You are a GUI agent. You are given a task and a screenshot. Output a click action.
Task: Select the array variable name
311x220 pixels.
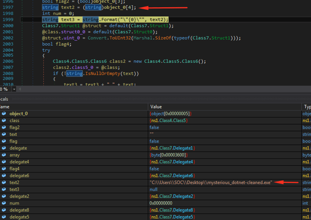[14, 155]
